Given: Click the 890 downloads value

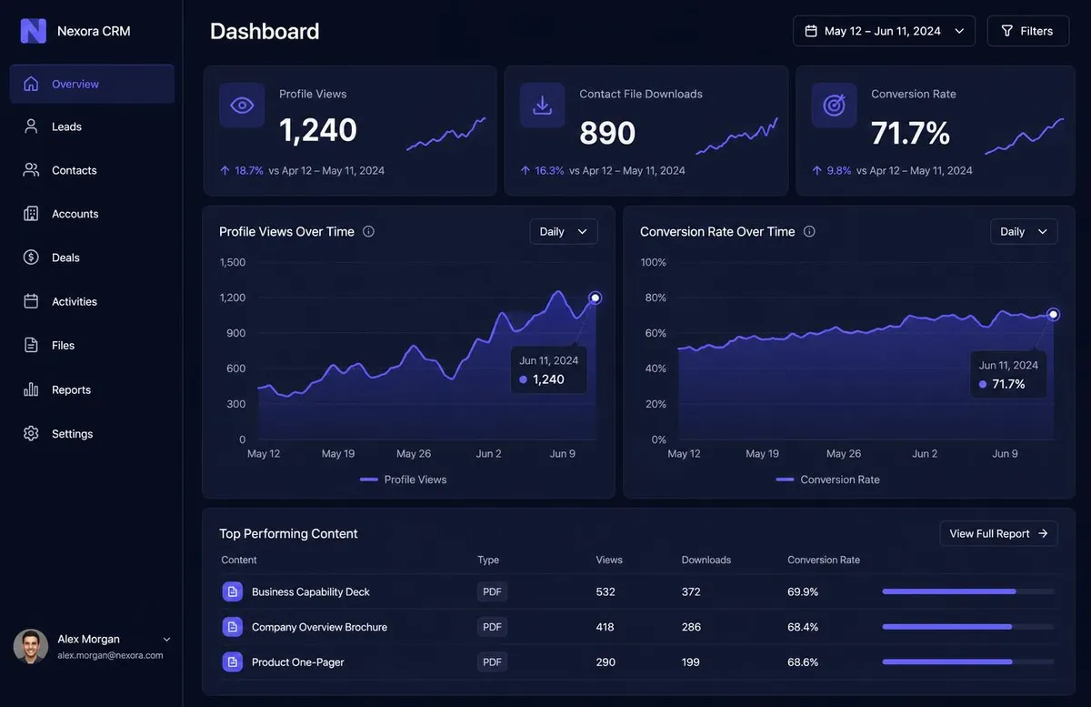Looking at the screenshot, I should click(607, 133).
